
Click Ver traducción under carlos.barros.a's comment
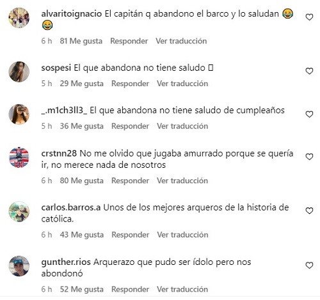182,234
